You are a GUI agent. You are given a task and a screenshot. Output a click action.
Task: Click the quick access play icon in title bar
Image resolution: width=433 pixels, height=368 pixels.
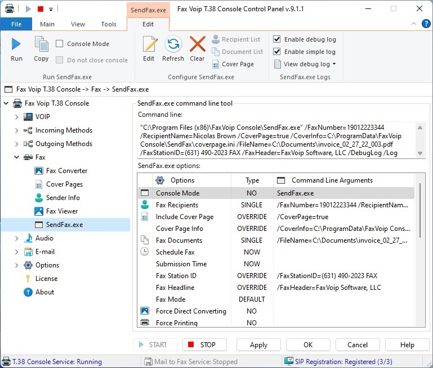(28, 9)
